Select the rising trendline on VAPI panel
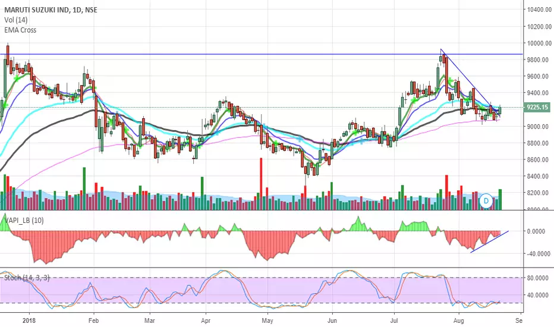 (490, 242)
